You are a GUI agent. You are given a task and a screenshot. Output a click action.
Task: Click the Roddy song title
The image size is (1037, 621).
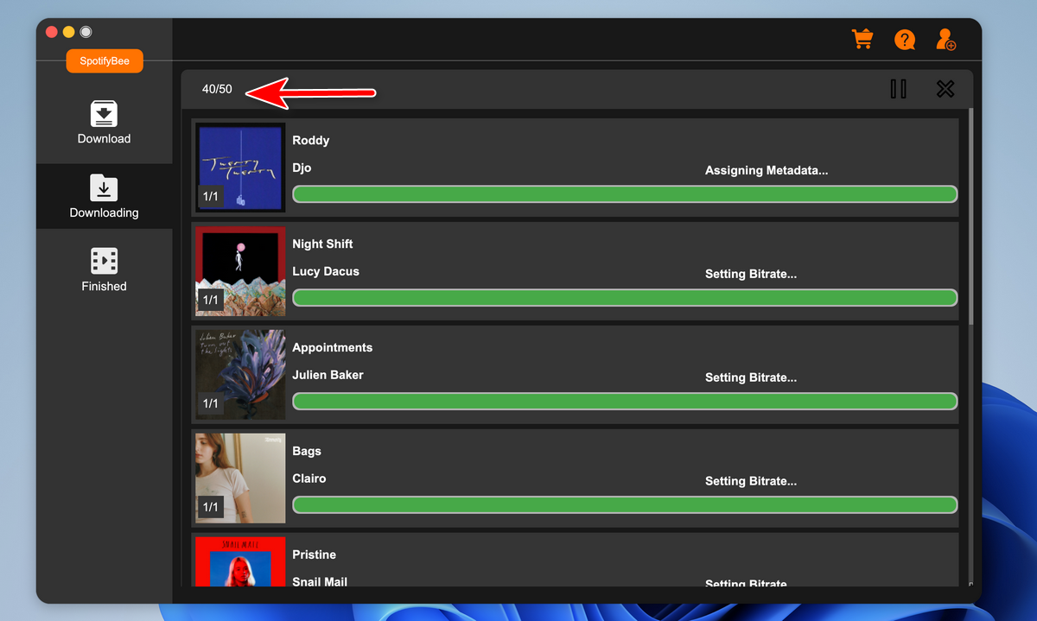tap(311, 140)
